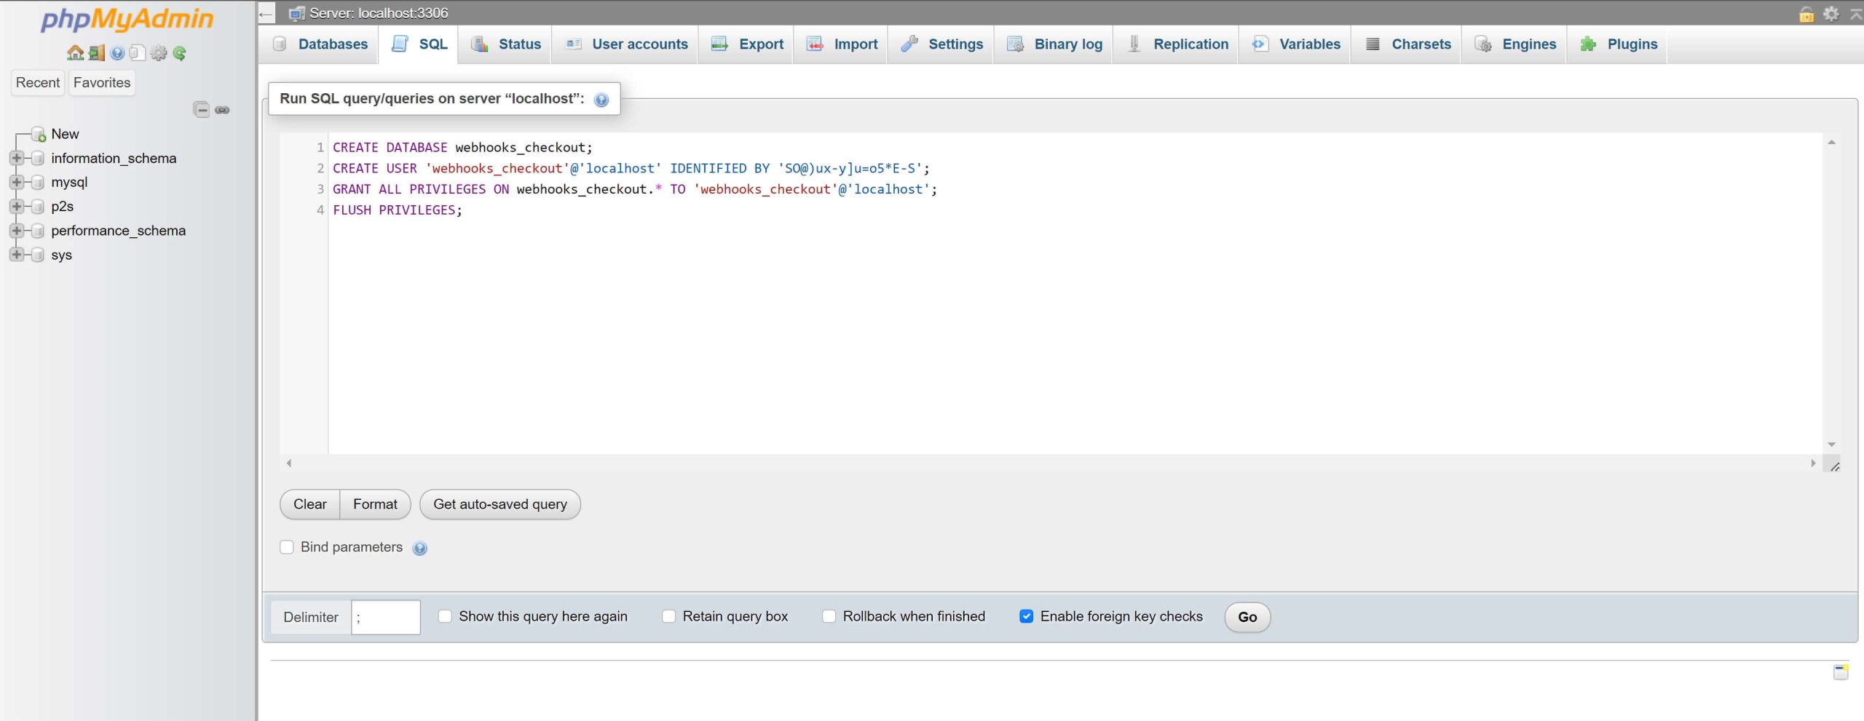Click the p2s database cylinder icon
This screenshot has width=1864, height=721.
(38, 207)
